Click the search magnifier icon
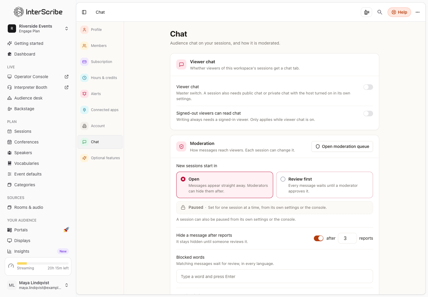Screen dimensions: 428x297 380,12
